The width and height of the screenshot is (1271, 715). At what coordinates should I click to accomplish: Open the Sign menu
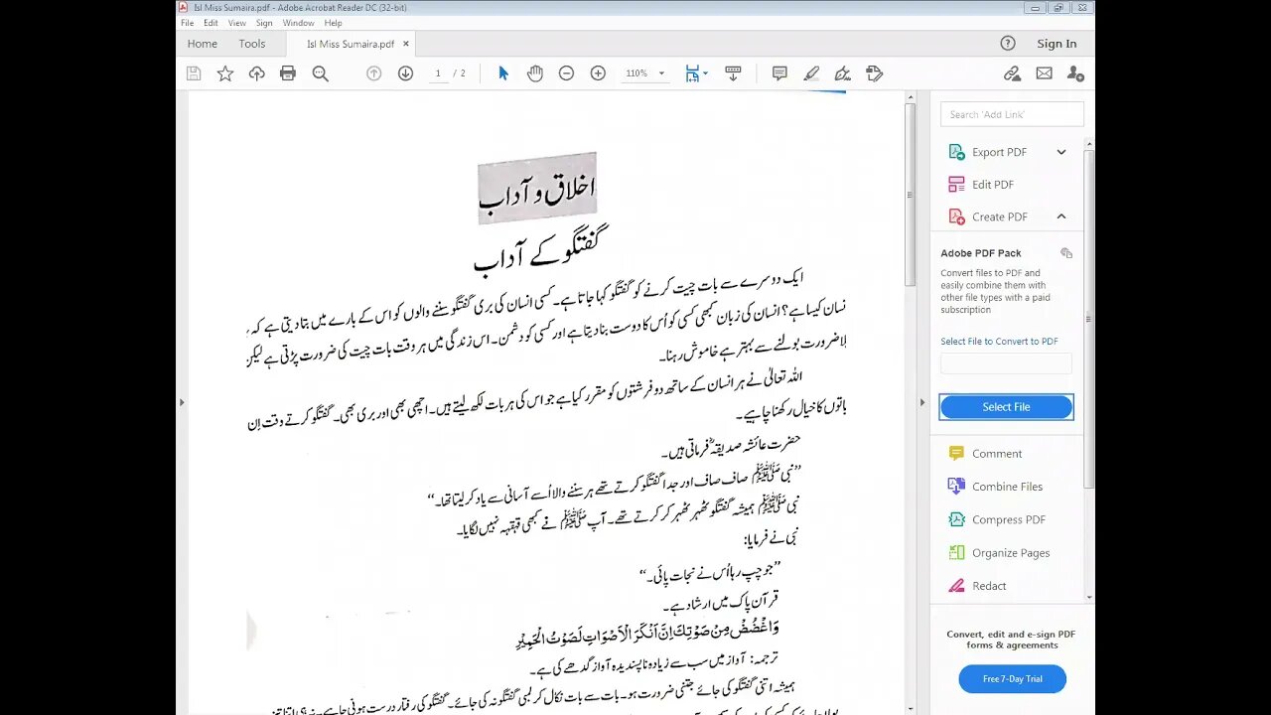click(264, 23)
